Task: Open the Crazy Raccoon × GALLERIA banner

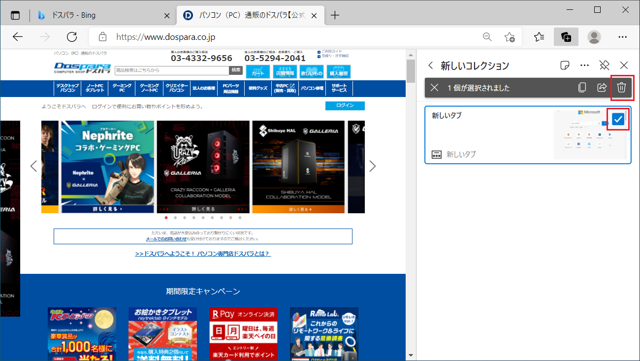Action: click(x=203, y=167)
